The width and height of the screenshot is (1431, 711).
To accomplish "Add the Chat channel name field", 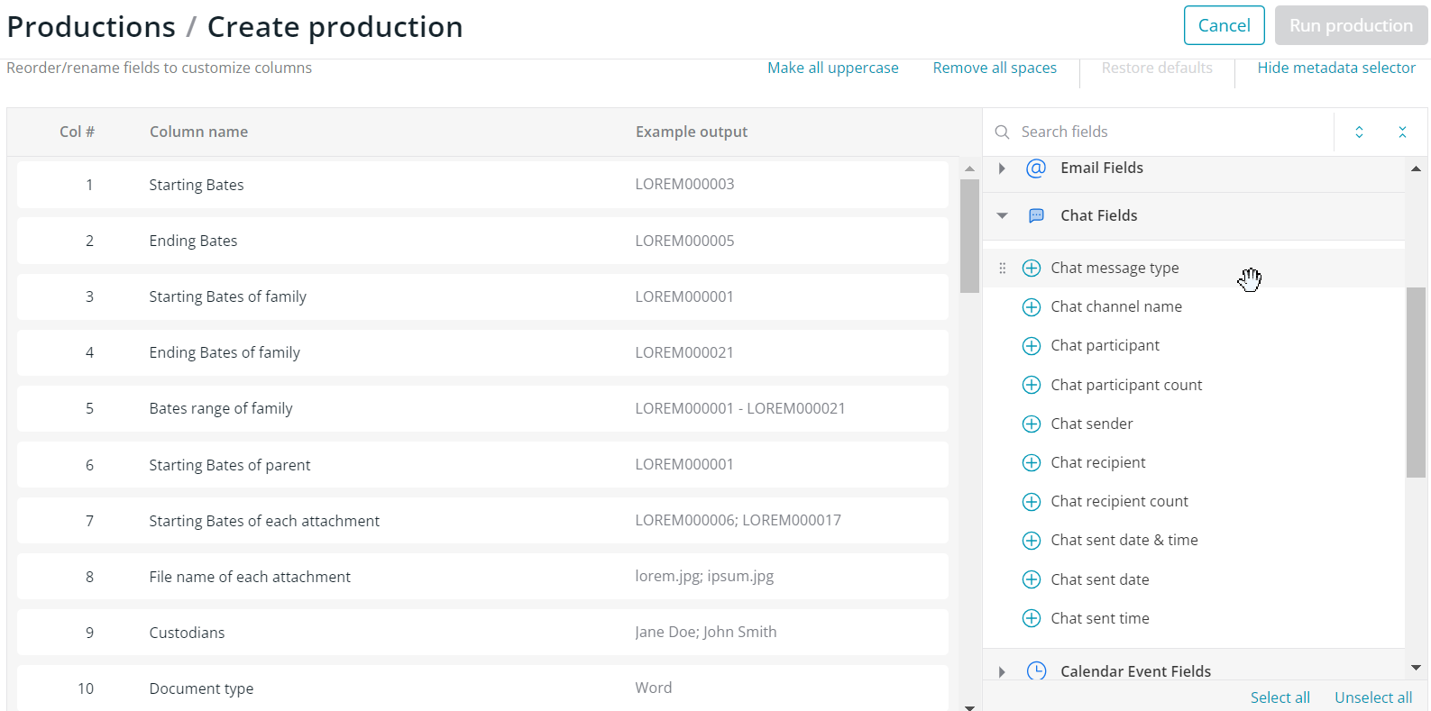I will tap(1032, 306).
